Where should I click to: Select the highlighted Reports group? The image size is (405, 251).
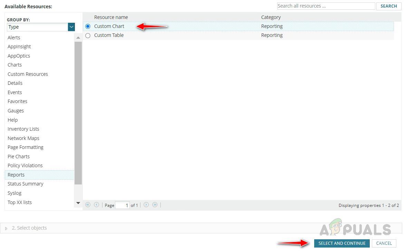[39, 175]
